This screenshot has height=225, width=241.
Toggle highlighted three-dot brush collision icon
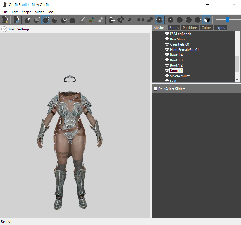[159, 20]
